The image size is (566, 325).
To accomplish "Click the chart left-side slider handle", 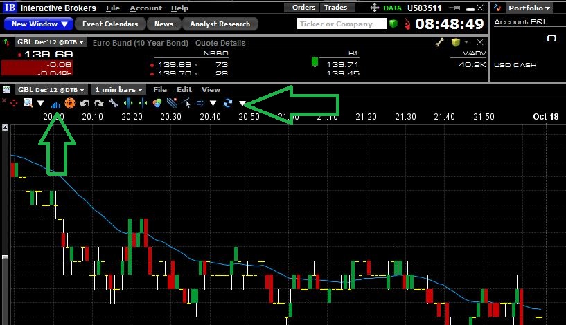I will [5, 257].
